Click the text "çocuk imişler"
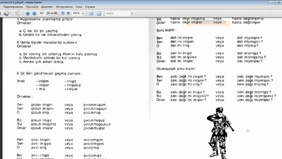This screenshot has width=282, height=159. click(42, 128)
